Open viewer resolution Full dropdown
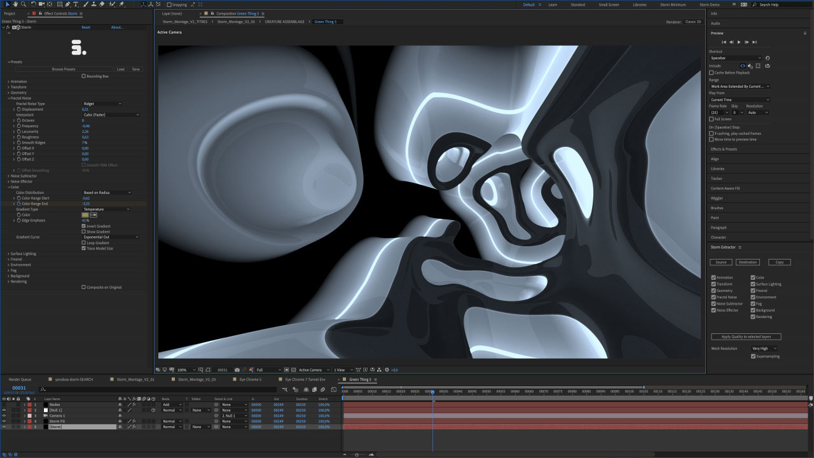 [x=268, y=370]
